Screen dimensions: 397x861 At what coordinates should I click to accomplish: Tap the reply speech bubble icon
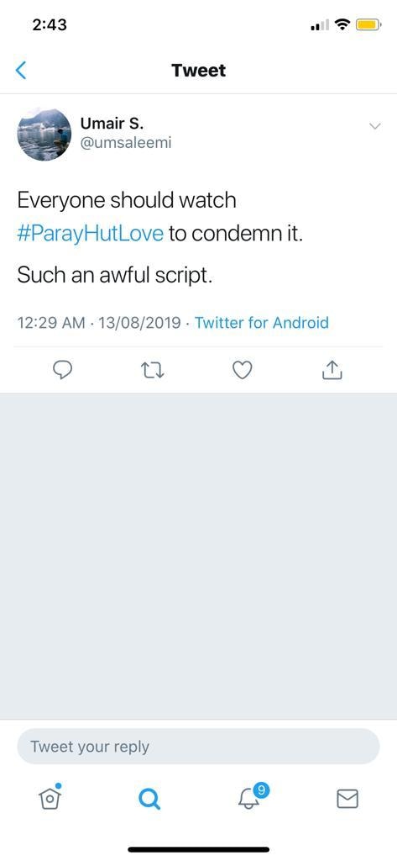(x=62, y=371)
